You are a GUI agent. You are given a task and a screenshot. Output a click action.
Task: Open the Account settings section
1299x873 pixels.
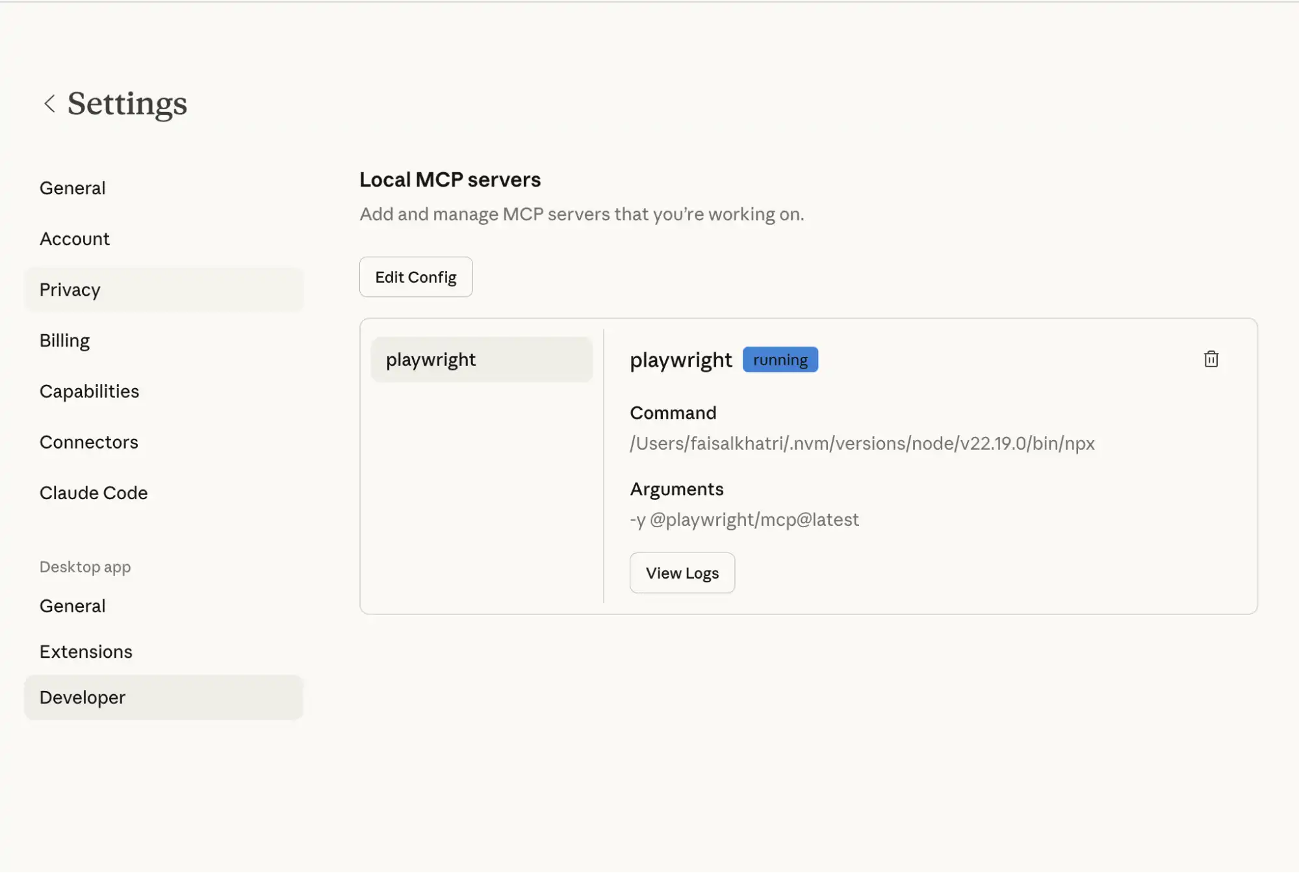pos(74,239)
